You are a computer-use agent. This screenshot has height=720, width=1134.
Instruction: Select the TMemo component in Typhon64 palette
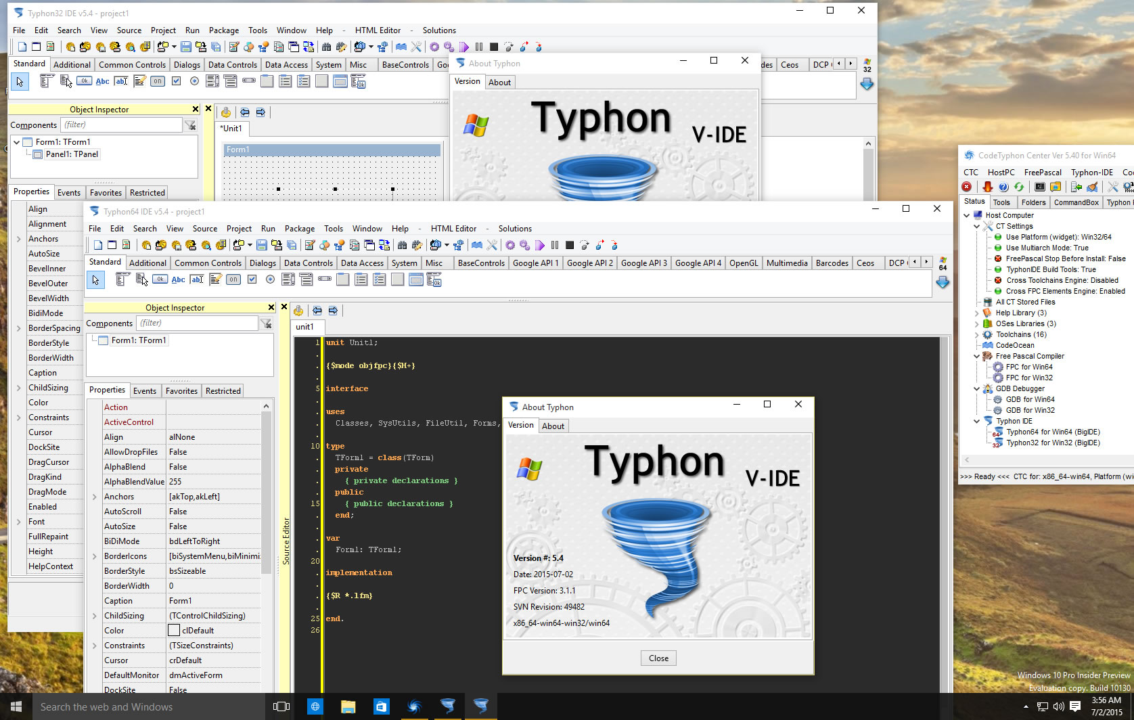(x=215, y=279)
